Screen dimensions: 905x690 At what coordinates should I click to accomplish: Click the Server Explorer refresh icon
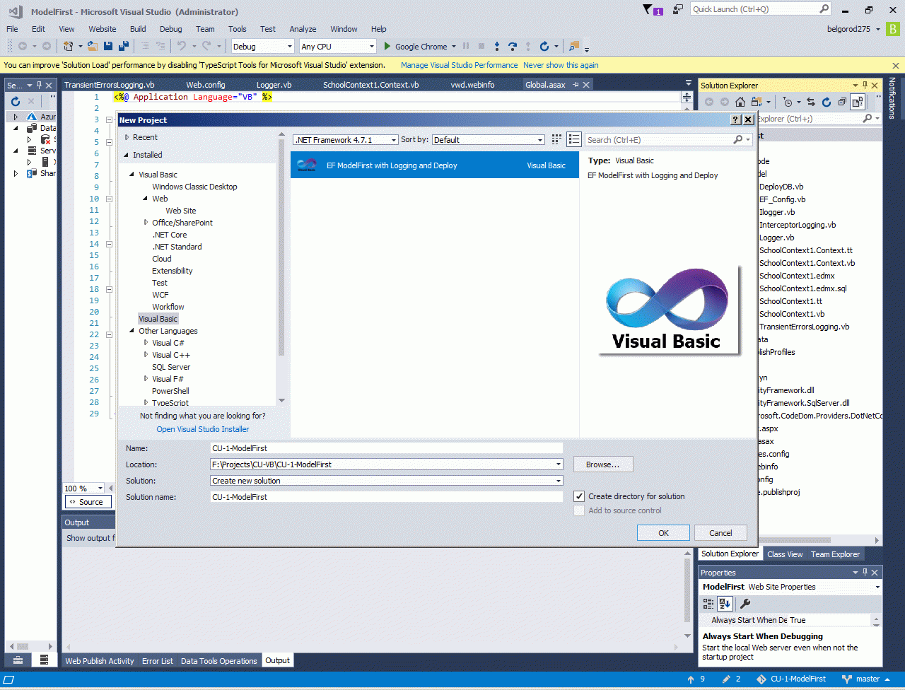point(16,102)
